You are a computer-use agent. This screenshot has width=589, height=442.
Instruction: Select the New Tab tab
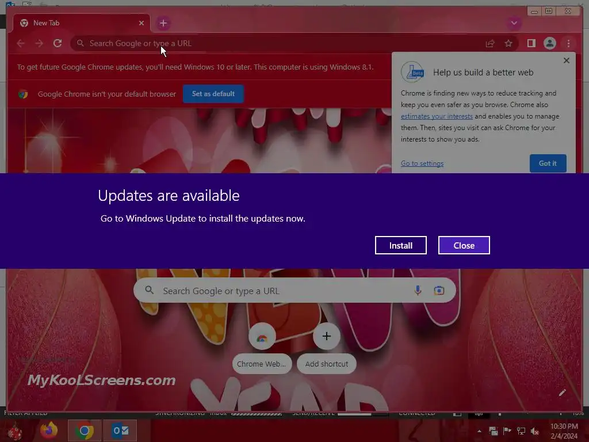tap(81, 23)
